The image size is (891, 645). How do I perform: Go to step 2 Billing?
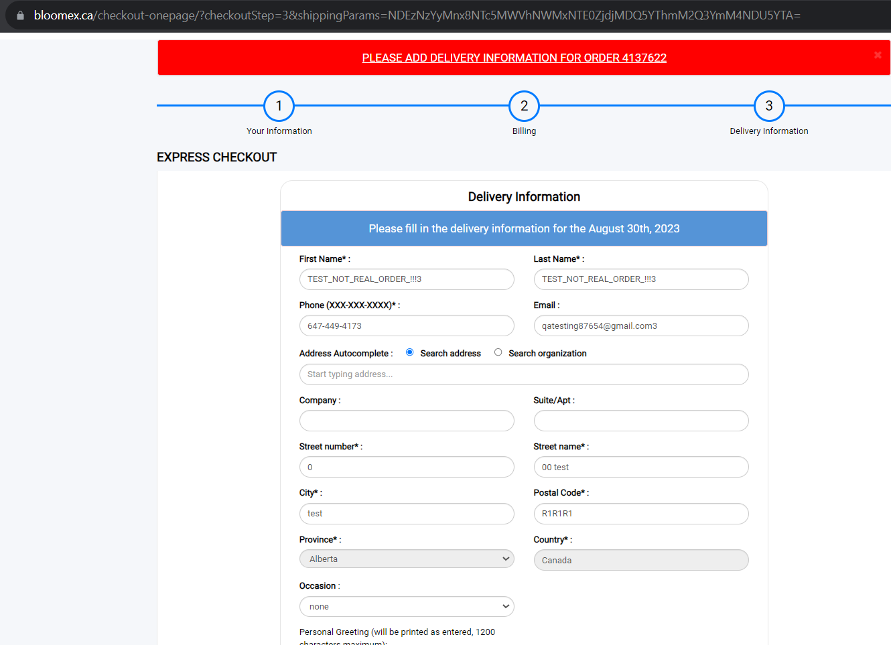coord(524,106)
